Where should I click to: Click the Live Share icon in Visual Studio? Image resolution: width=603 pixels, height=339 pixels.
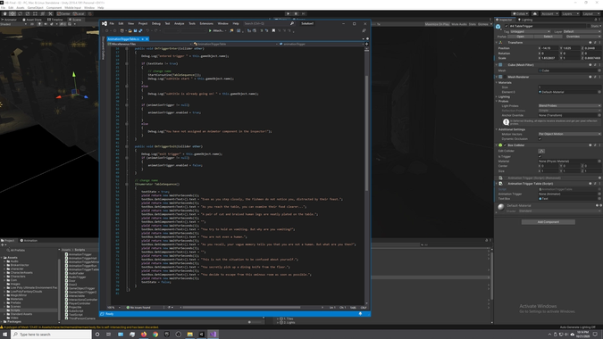[364, 30]
